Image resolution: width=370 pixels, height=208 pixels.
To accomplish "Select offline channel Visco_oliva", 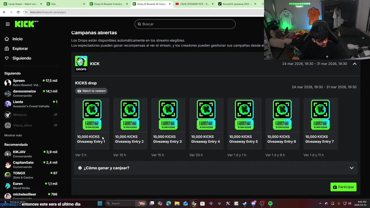I will click(x=31, y=125).
